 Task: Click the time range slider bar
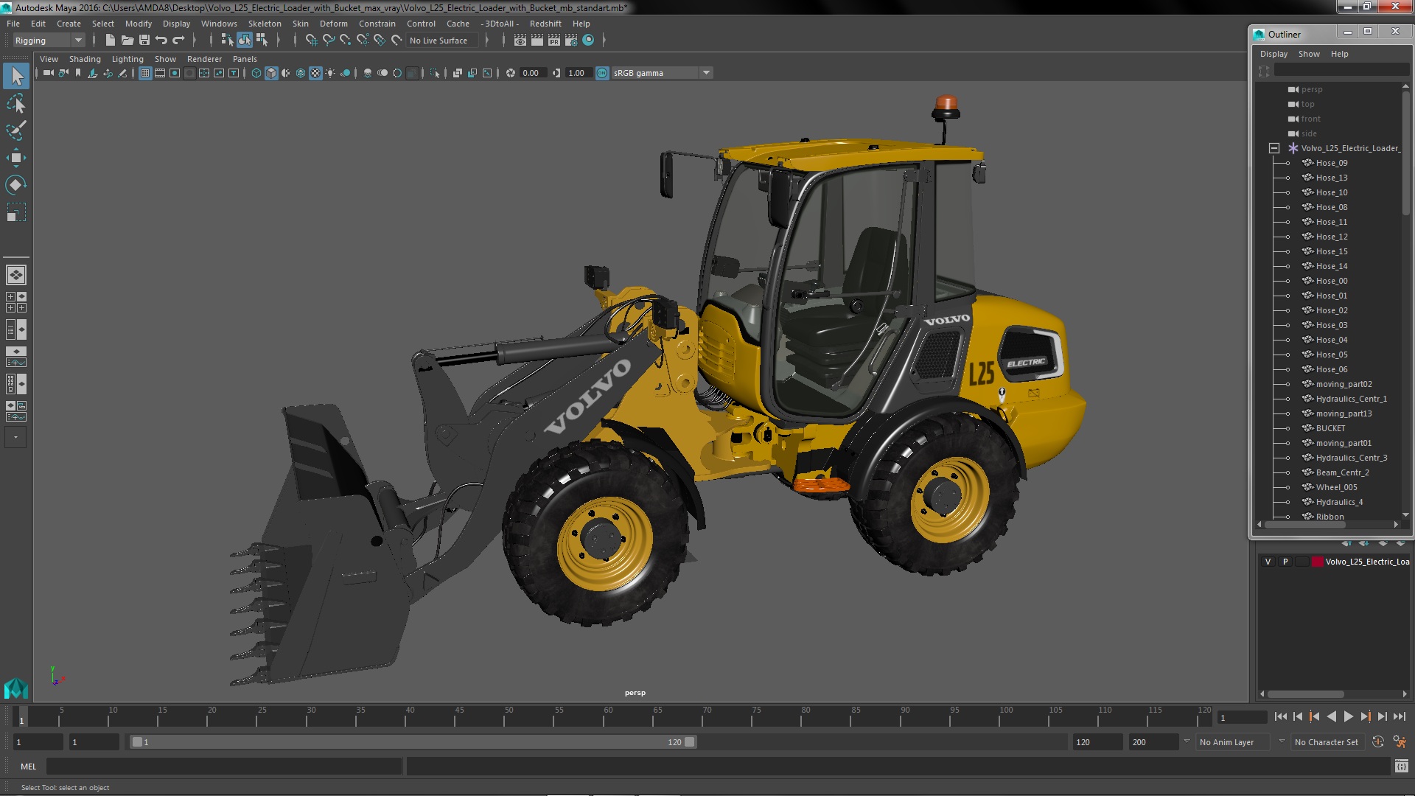point(413,742)
